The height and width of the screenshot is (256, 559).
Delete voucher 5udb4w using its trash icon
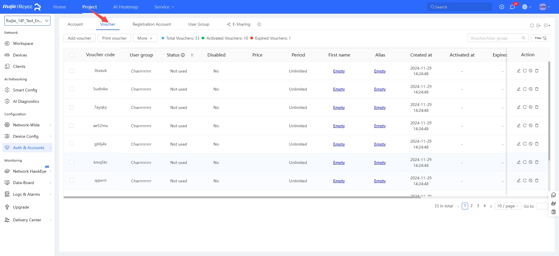click(x=537, y=89)
